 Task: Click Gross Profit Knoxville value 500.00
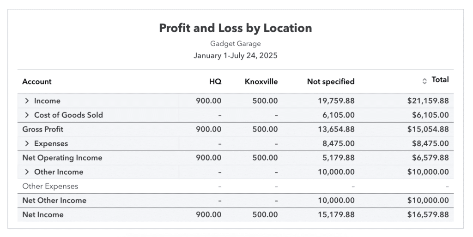pos(265,129)
